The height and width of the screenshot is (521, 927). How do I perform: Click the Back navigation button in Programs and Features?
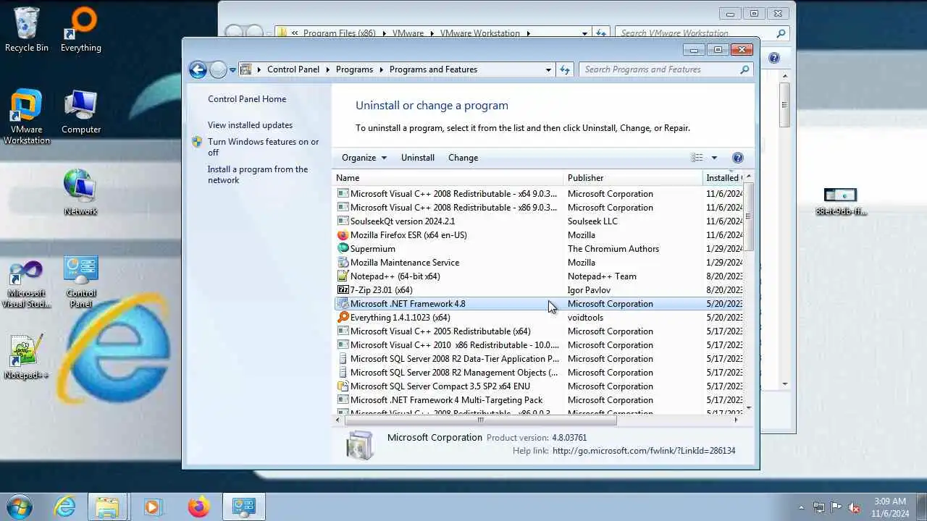click(198, 69)
